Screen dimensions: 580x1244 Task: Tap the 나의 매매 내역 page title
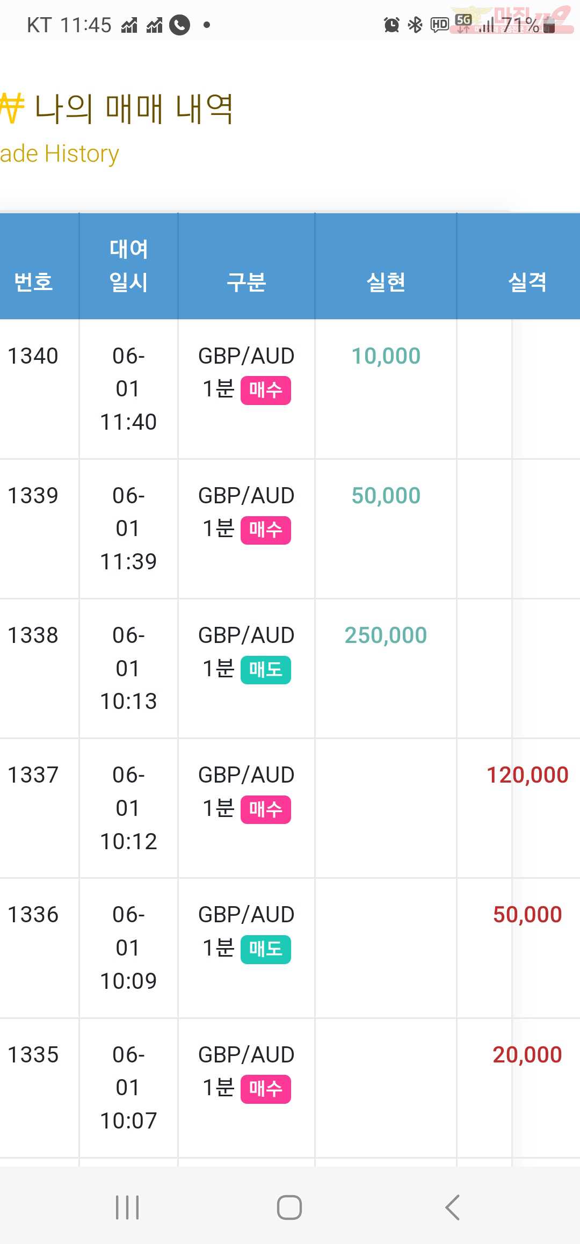(x=133, y=108)
